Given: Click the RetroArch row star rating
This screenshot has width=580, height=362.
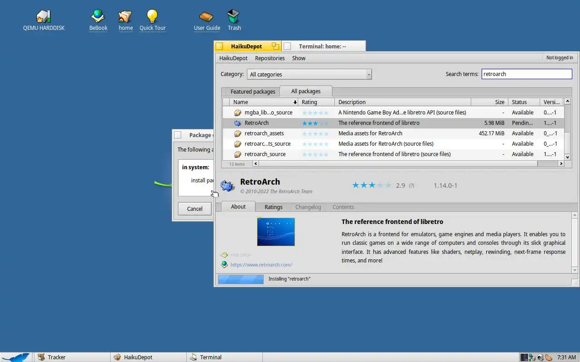Looking at the screenshot, I should click(315, 123).
